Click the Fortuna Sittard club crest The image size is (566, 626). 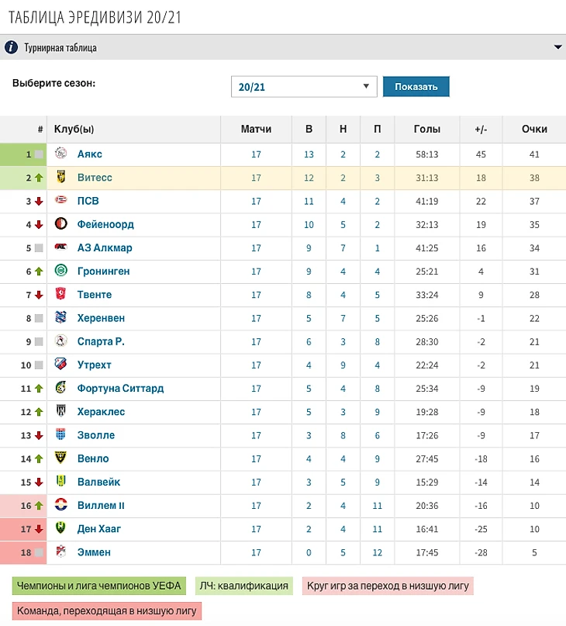(61, 388)
